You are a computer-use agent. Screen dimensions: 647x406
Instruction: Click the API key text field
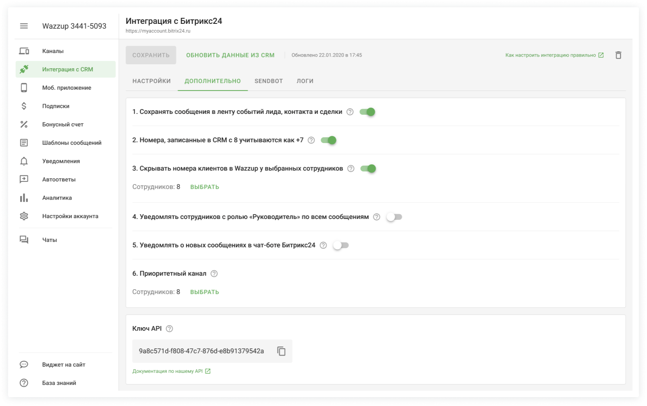click(201, 351)
